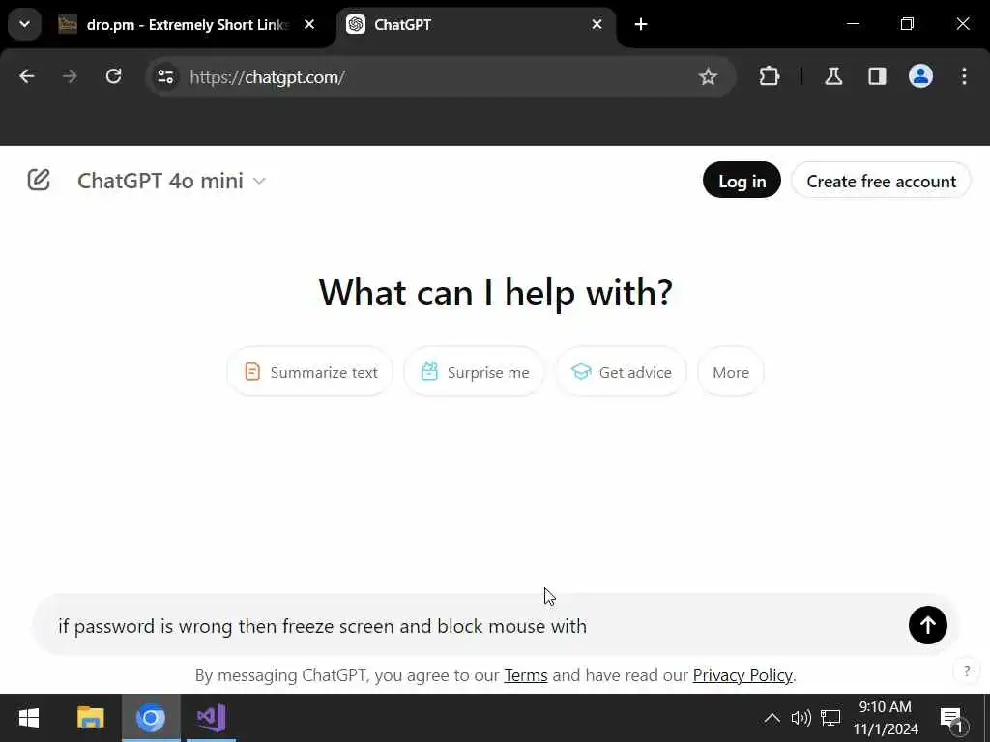
Task: Click into the message input field
Action: pos(474,626)
